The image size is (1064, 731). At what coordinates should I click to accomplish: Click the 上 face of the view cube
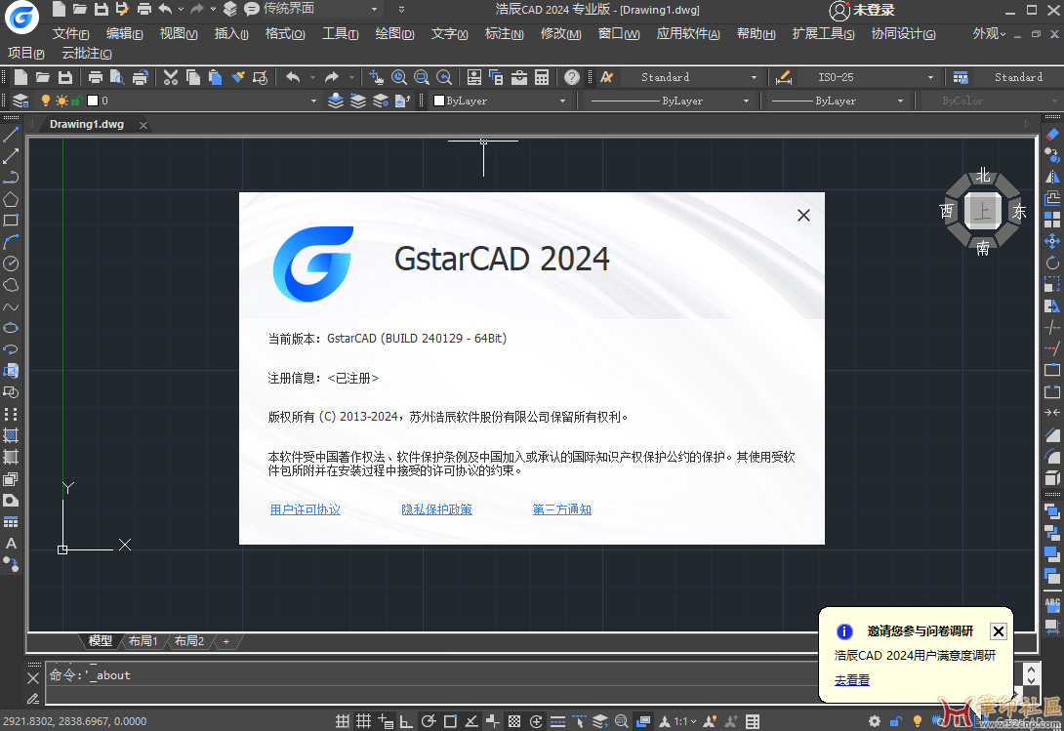982,211
